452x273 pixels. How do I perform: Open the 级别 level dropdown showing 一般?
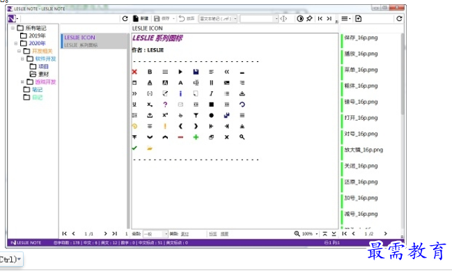[x=156, y=234]
